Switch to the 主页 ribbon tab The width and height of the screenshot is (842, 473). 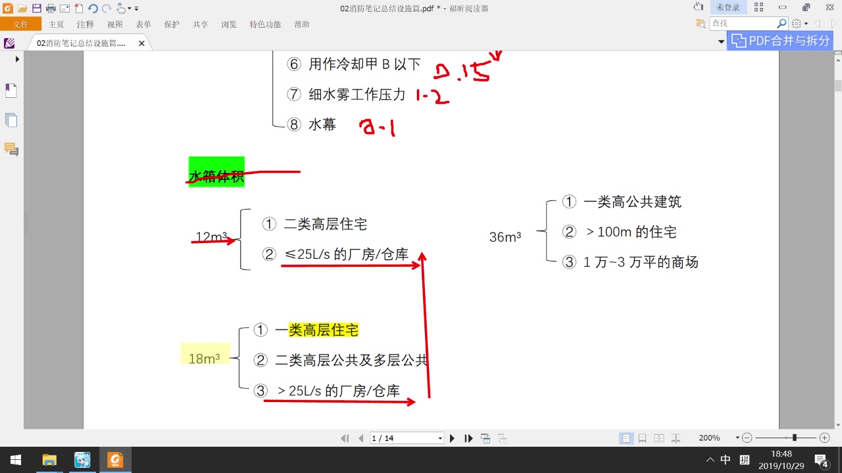coord(57,24)
